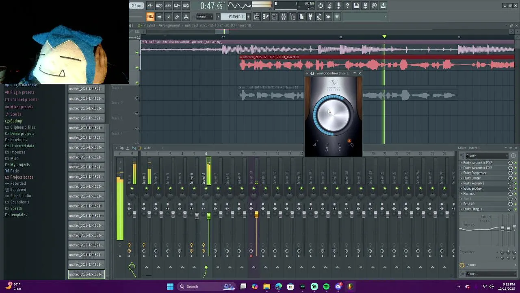Click the stamp tool icon
The height and width of the screenshot is (293, 520).
[186, 17]
